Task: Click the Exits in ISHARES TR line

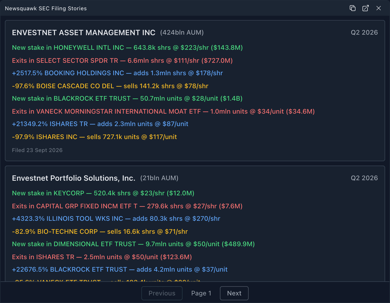Action: (102, 257)
